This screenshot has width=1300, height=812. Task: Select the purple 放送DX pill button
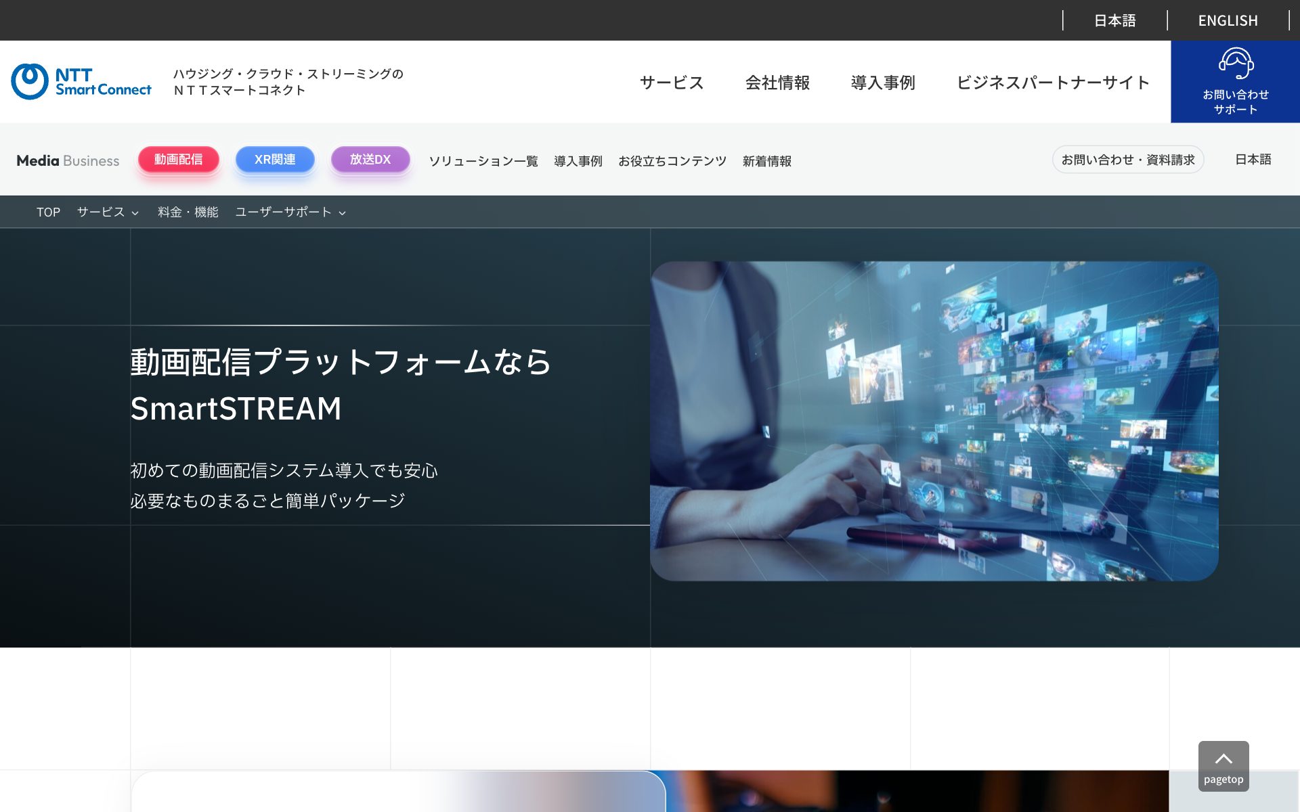click(370, 160)
